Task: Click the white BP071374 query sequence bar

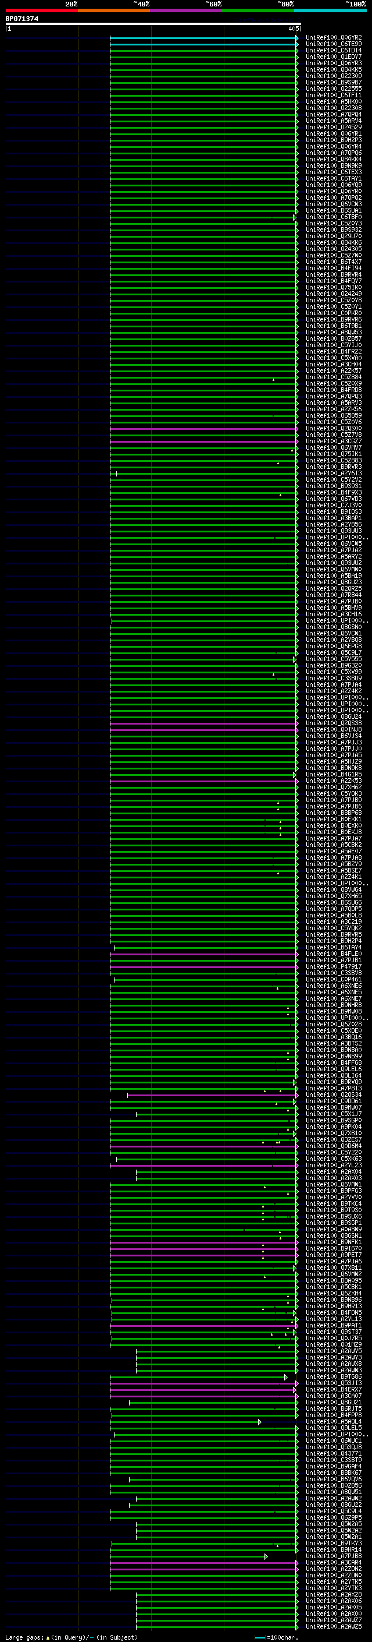Action: 153,24
